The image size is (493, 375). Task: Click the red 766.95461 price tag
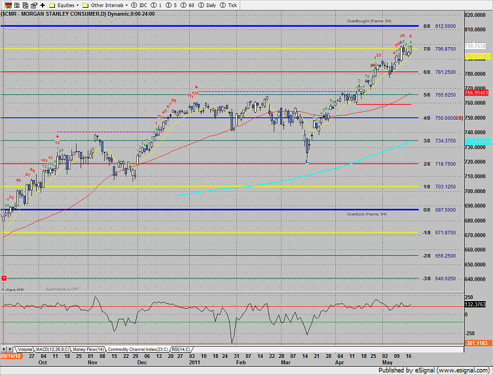point(477,93)
